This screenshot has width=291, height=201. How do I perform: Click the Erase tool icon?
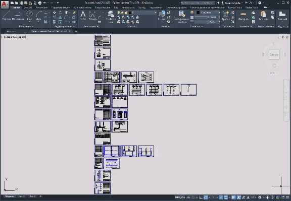tap(74, 13)
